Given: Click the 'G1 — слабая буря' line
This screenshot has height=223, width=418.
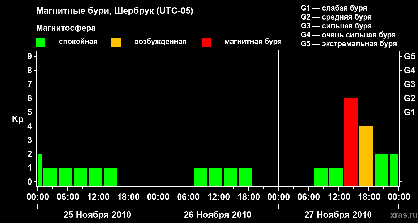Looking at the screenshot, I should point(334,8).
